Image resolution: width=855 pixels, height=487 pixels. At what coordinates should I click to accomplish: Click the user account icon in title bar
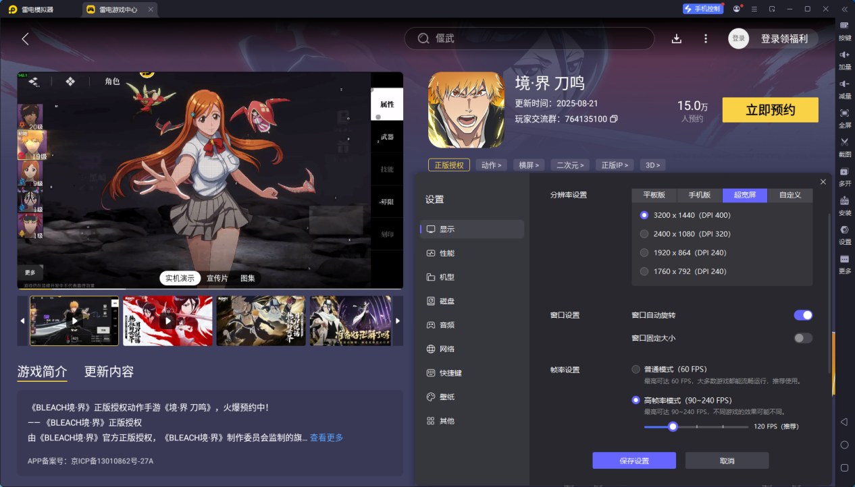tap(736, 9)
